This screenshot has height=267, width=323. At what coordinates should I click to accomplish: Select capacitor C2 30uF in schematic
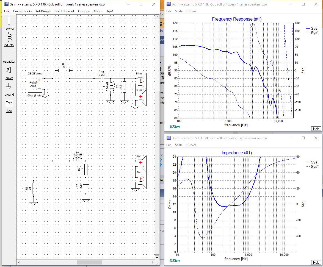coord(86,185)
